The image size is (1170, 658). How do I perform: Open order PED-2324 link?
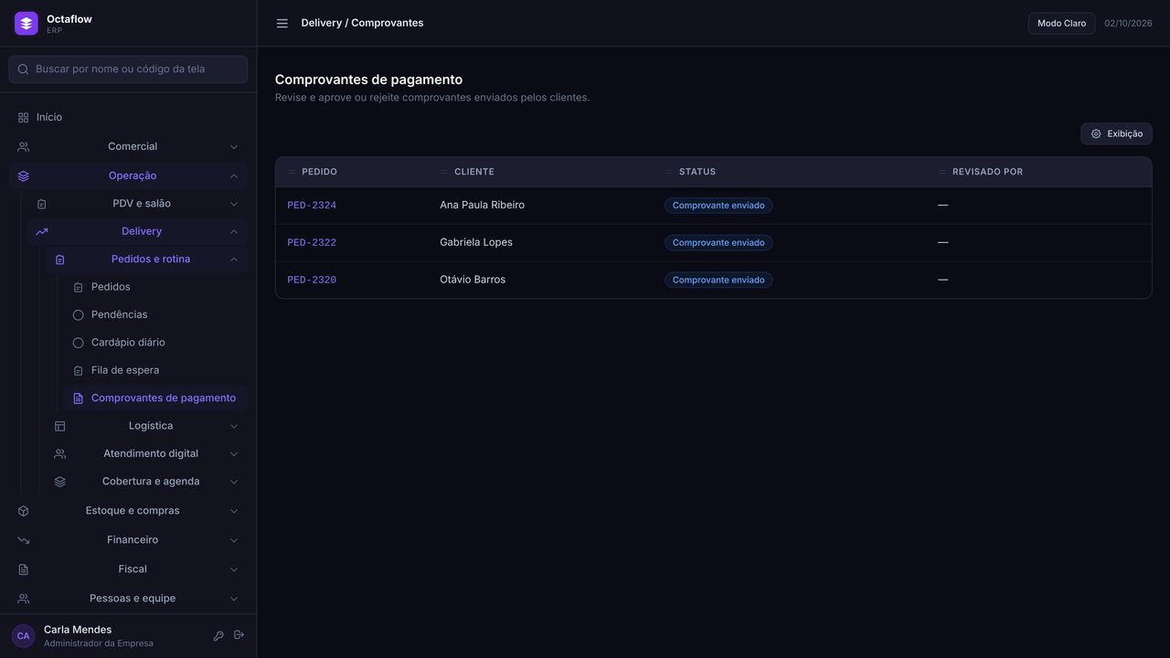pyautogui.click(x=312, y=206)
